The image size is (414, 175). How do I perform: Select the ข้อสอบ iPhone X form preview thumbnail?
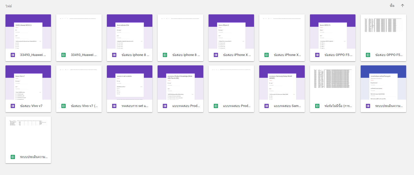(231, 31)
